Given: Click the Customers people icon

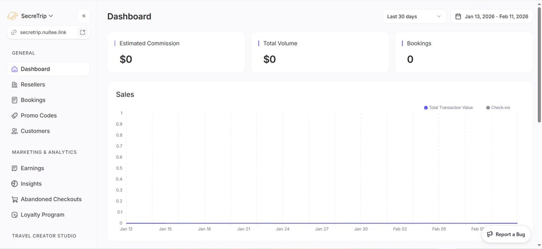Looking at the screenshot, I should point(14,131).
